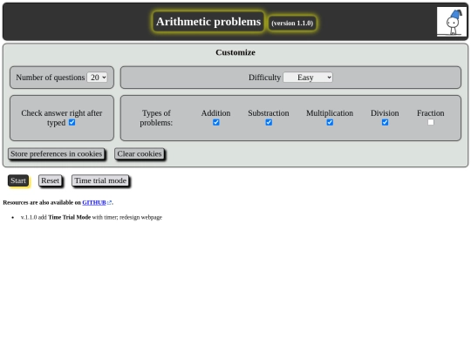Switch to Time trial mode

coord(100,180)
